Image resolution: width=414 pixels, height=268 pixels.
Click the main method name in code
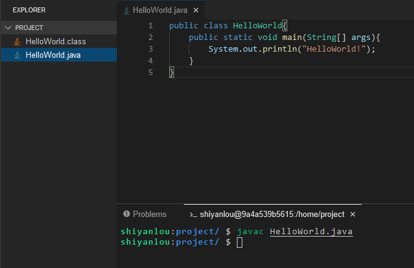pos(292,37)
